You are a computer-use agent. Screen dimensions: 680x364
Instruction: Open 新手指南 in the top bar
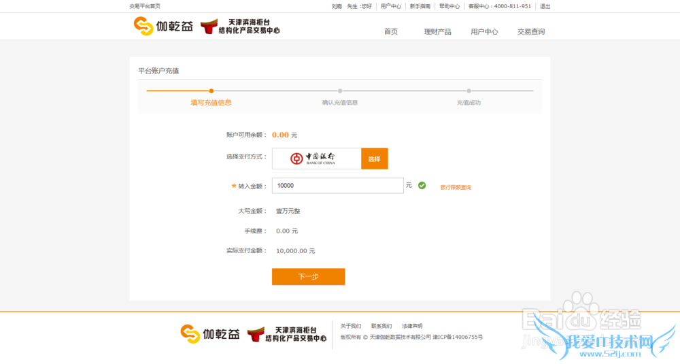pyautogui.click(x=420, y=6)
